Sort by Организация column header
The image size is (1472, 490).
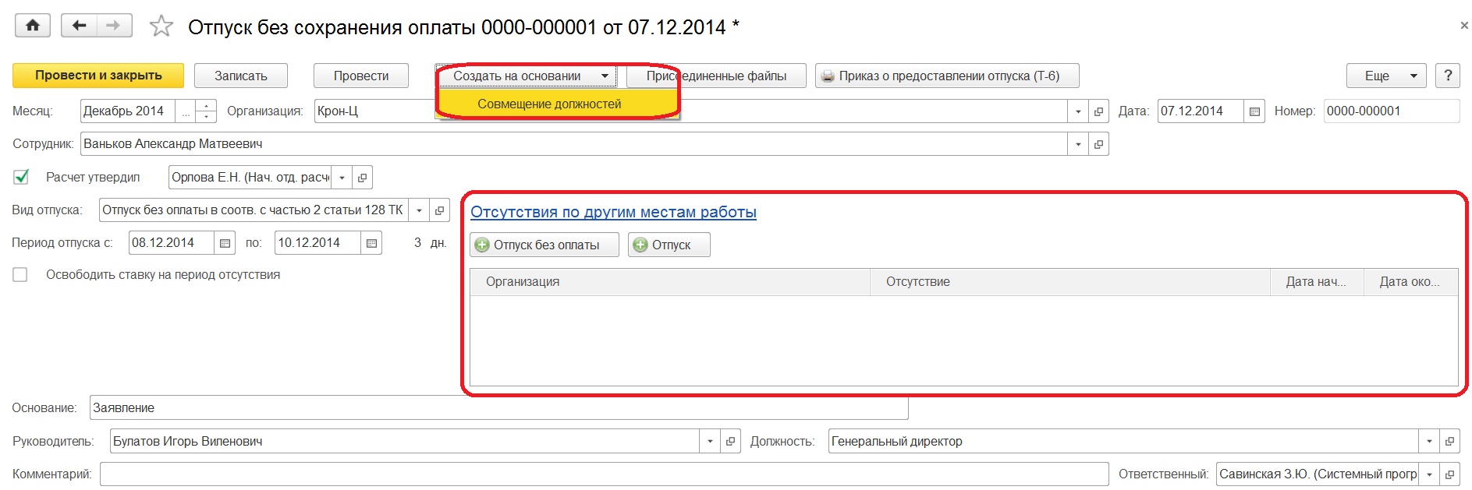pos(670,282)
